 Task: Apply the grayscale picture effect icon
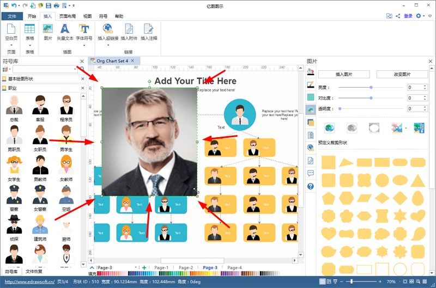pos(352,128)
